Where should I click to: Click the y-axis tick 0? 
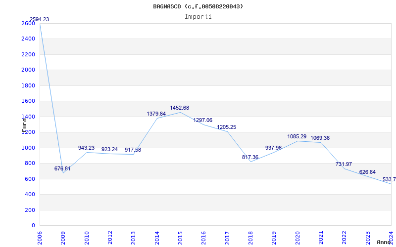click(x=33, y=226)
